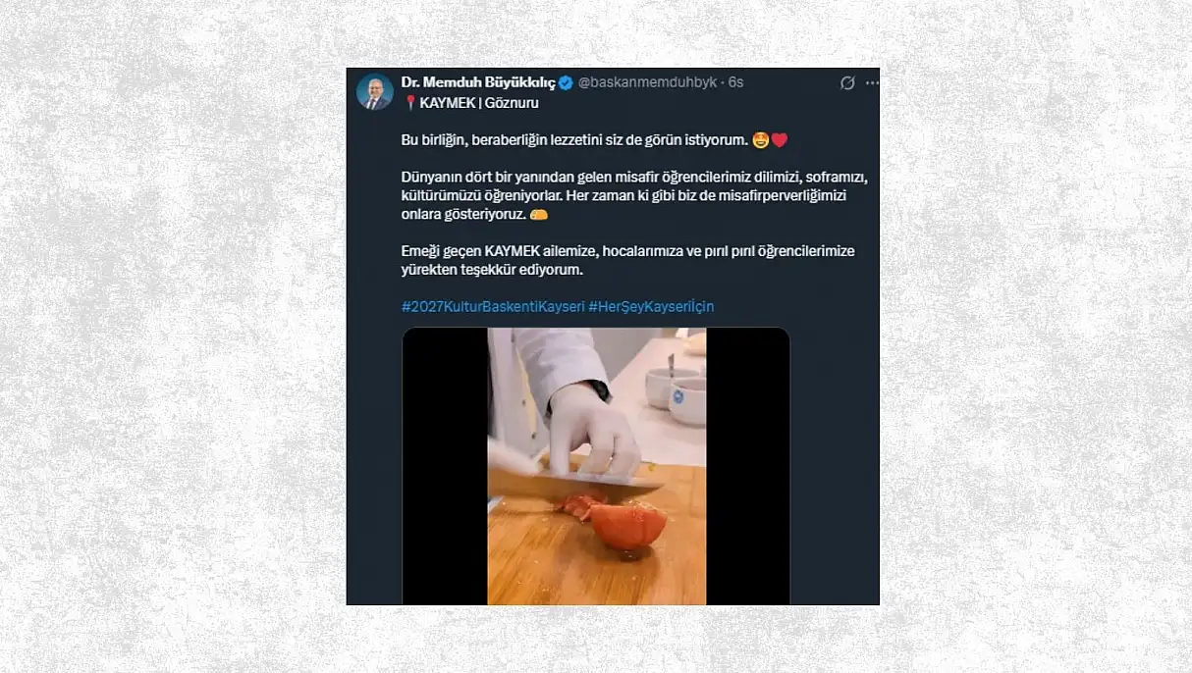Open the #HerŞeyKayseriİçin hashtag
Image resolution: width=1192 pixels, height=673 pixels.
click(x=651, y=306)
